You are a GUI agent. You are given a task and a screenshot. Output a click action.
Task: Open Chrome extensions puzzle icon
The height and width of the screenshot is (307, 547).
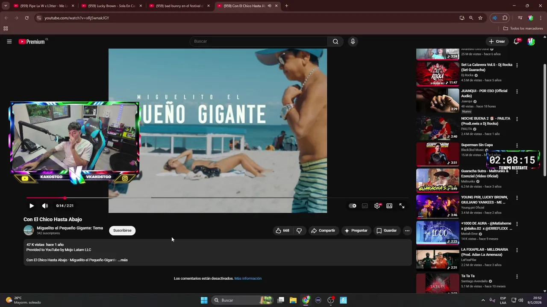point(505,18)
